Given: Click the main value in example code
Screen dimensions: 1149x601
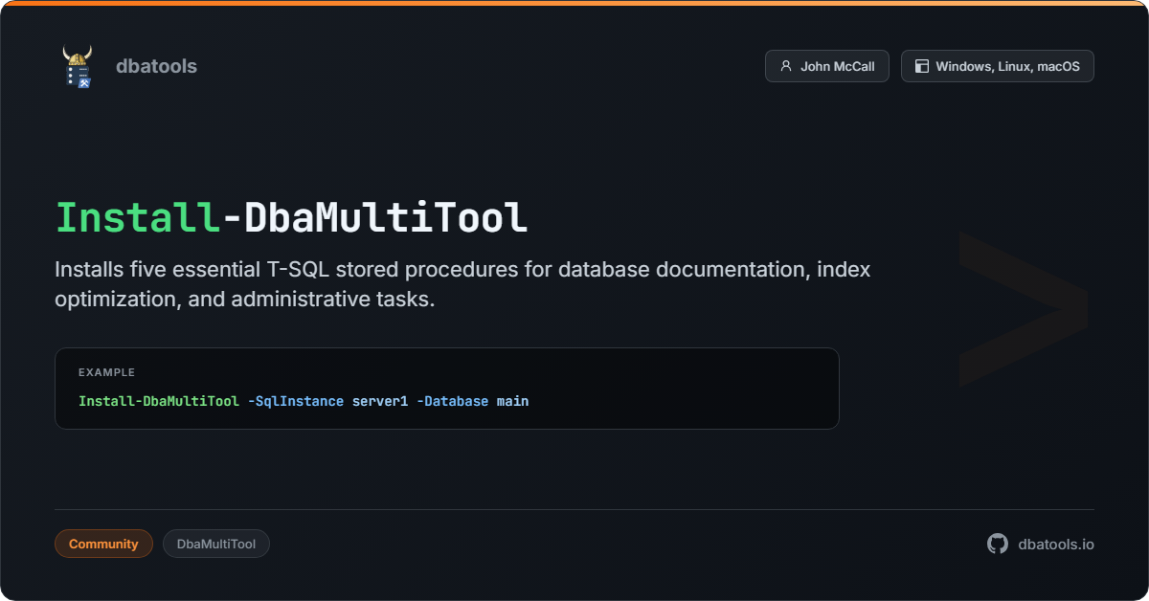Looking at the screenshot, I should (x=512, y=401).
